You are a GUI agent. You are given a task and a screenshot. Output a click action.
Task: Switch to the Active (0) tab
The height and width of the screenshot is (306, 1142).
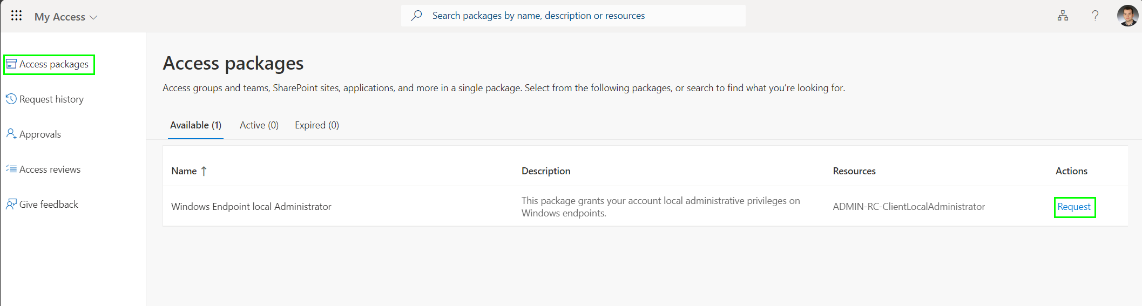(259, 125)
